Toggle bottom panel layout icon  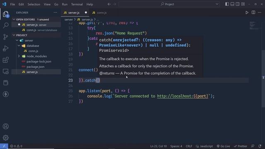click(x=232, y=4)
